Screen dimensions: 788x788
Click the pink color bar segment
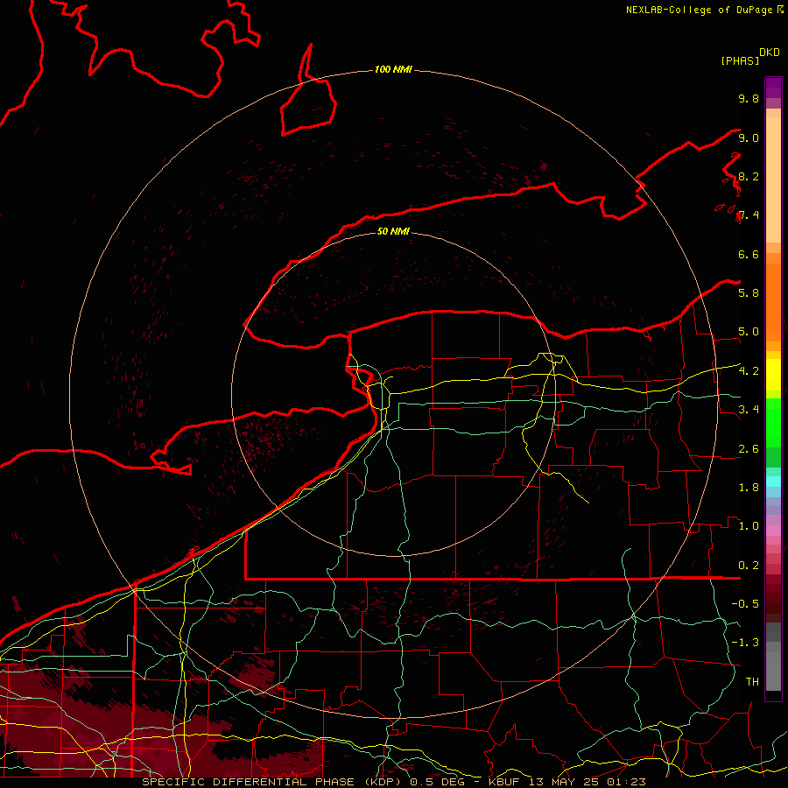[x=773, y=531]
